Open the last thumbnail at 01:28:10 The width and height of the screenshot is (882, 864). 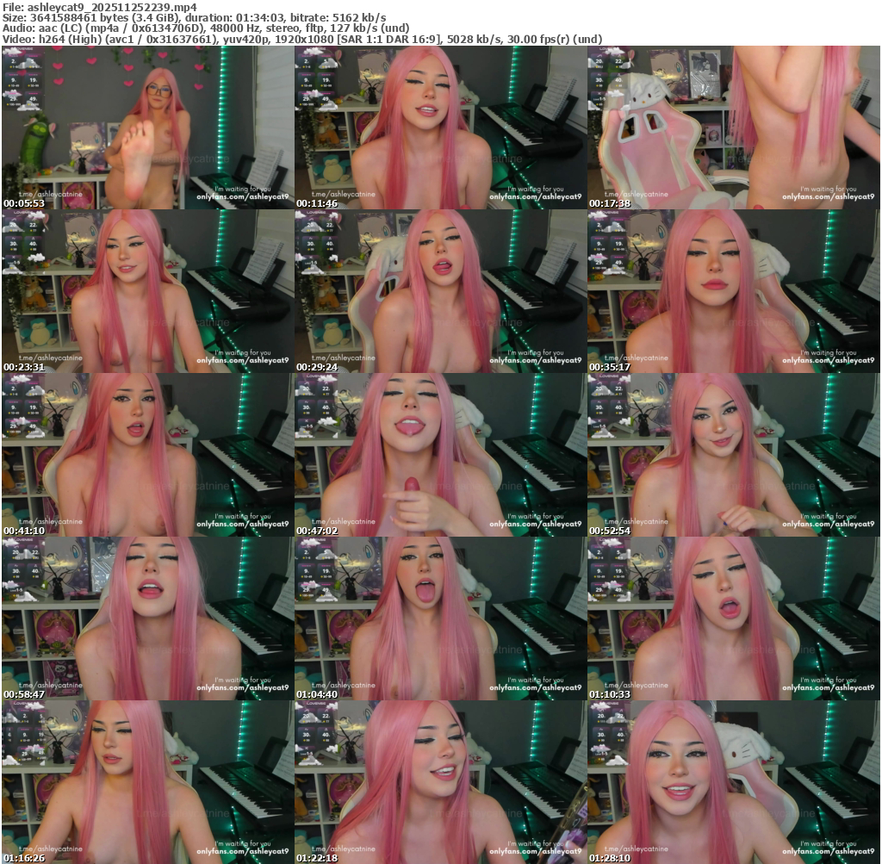click(733, 782)
